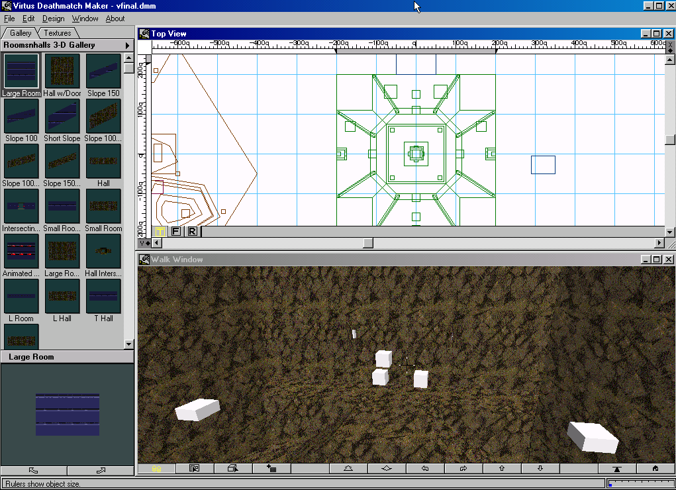Select the Hall Inters... gallery thumbnail

click(x=103, y=252)
